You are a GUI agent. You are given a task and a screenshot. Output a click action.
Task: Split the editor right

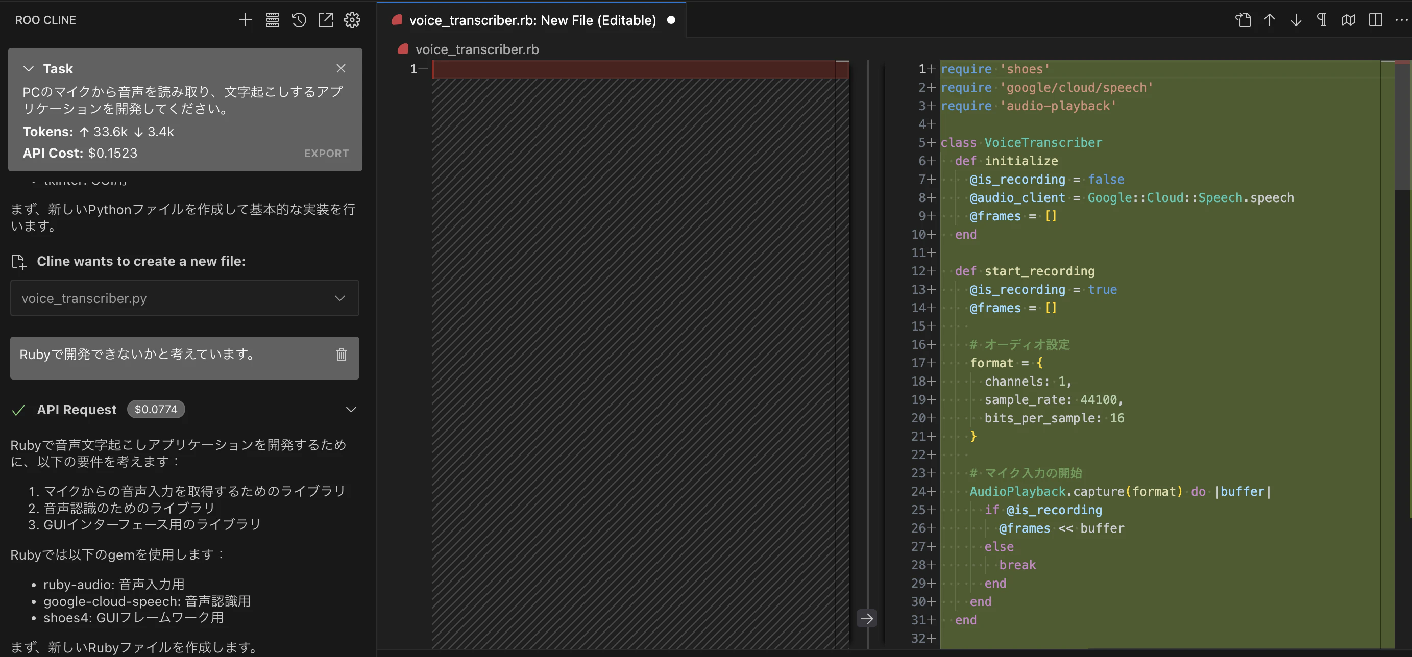pos(1375,20)
